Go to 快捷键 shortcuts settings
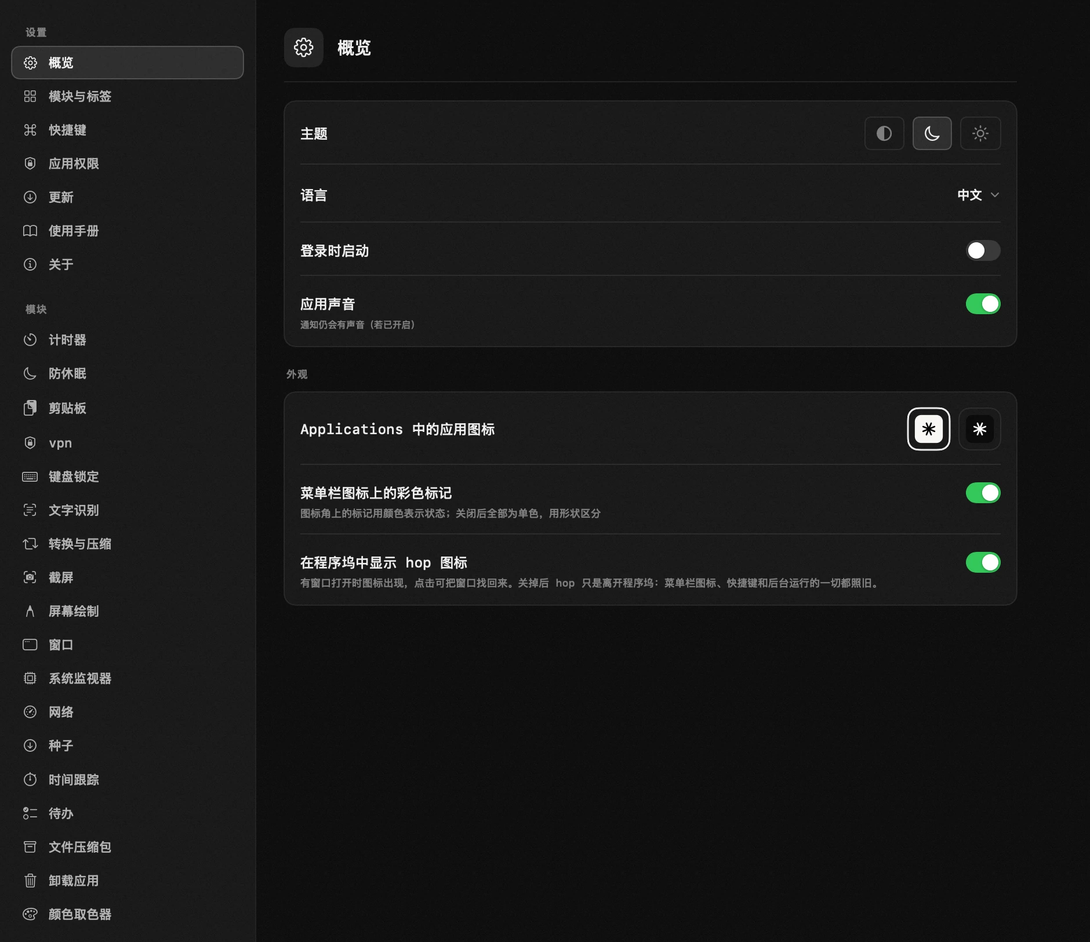 tap(128, 130)
